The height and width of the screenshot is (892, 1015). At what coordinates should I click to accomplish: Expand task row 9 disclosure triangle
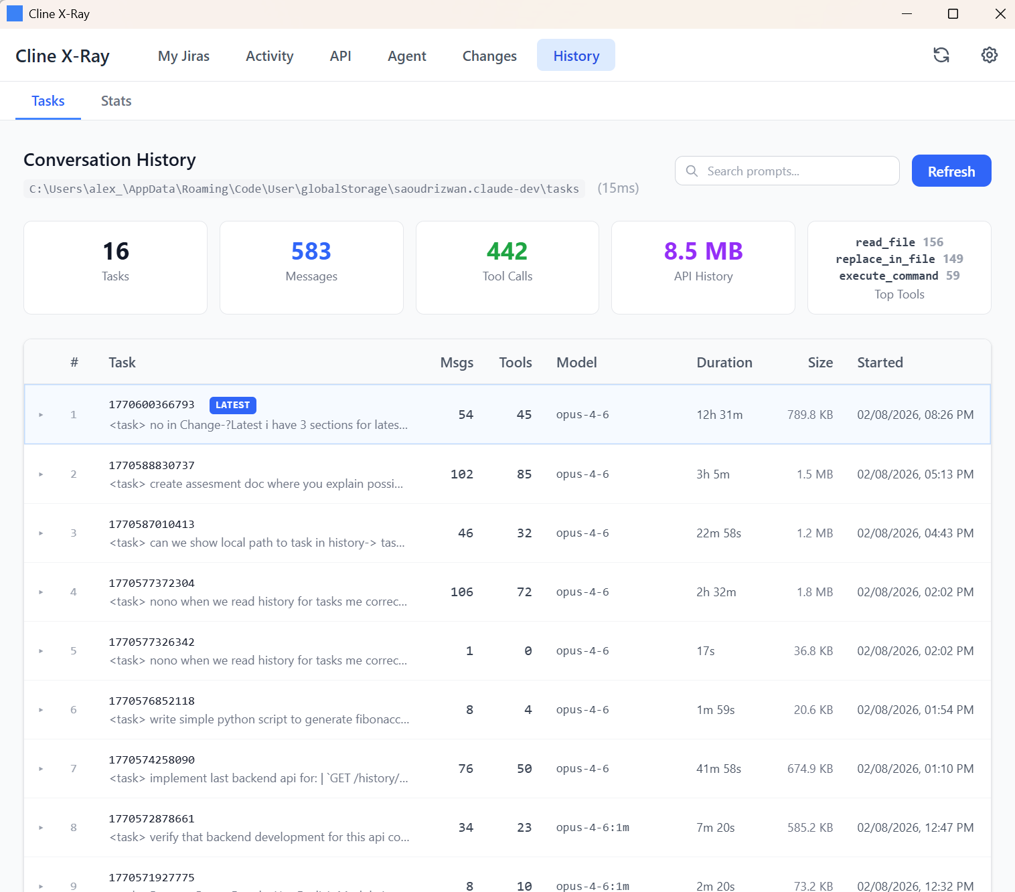(41, 886)
